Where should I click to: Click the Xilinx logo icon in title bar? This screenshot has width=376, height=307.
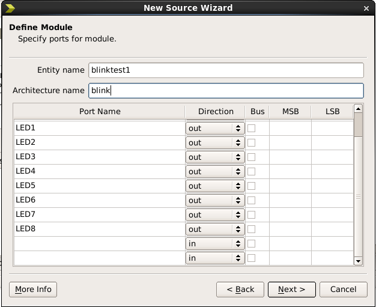click(10, 8)
